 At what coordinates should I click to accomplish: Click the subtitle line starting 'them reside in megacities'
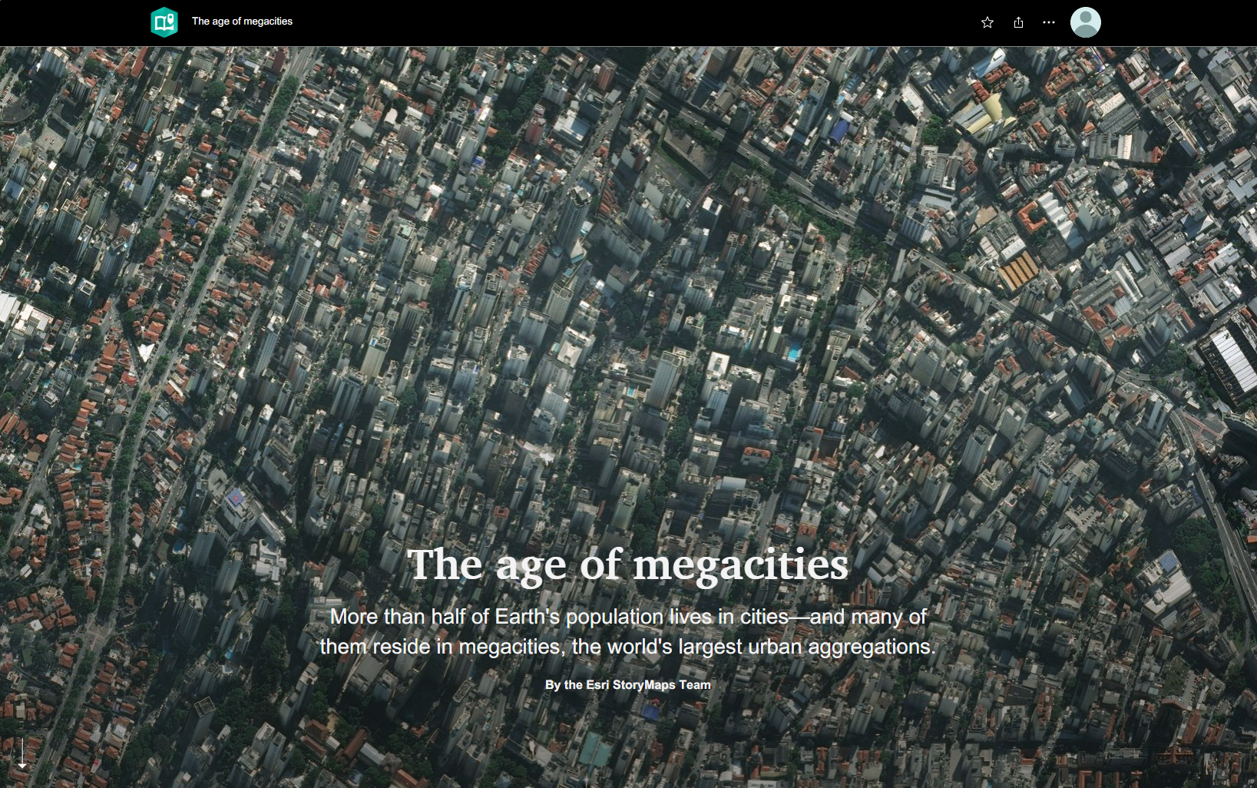[x=627, y=647]
